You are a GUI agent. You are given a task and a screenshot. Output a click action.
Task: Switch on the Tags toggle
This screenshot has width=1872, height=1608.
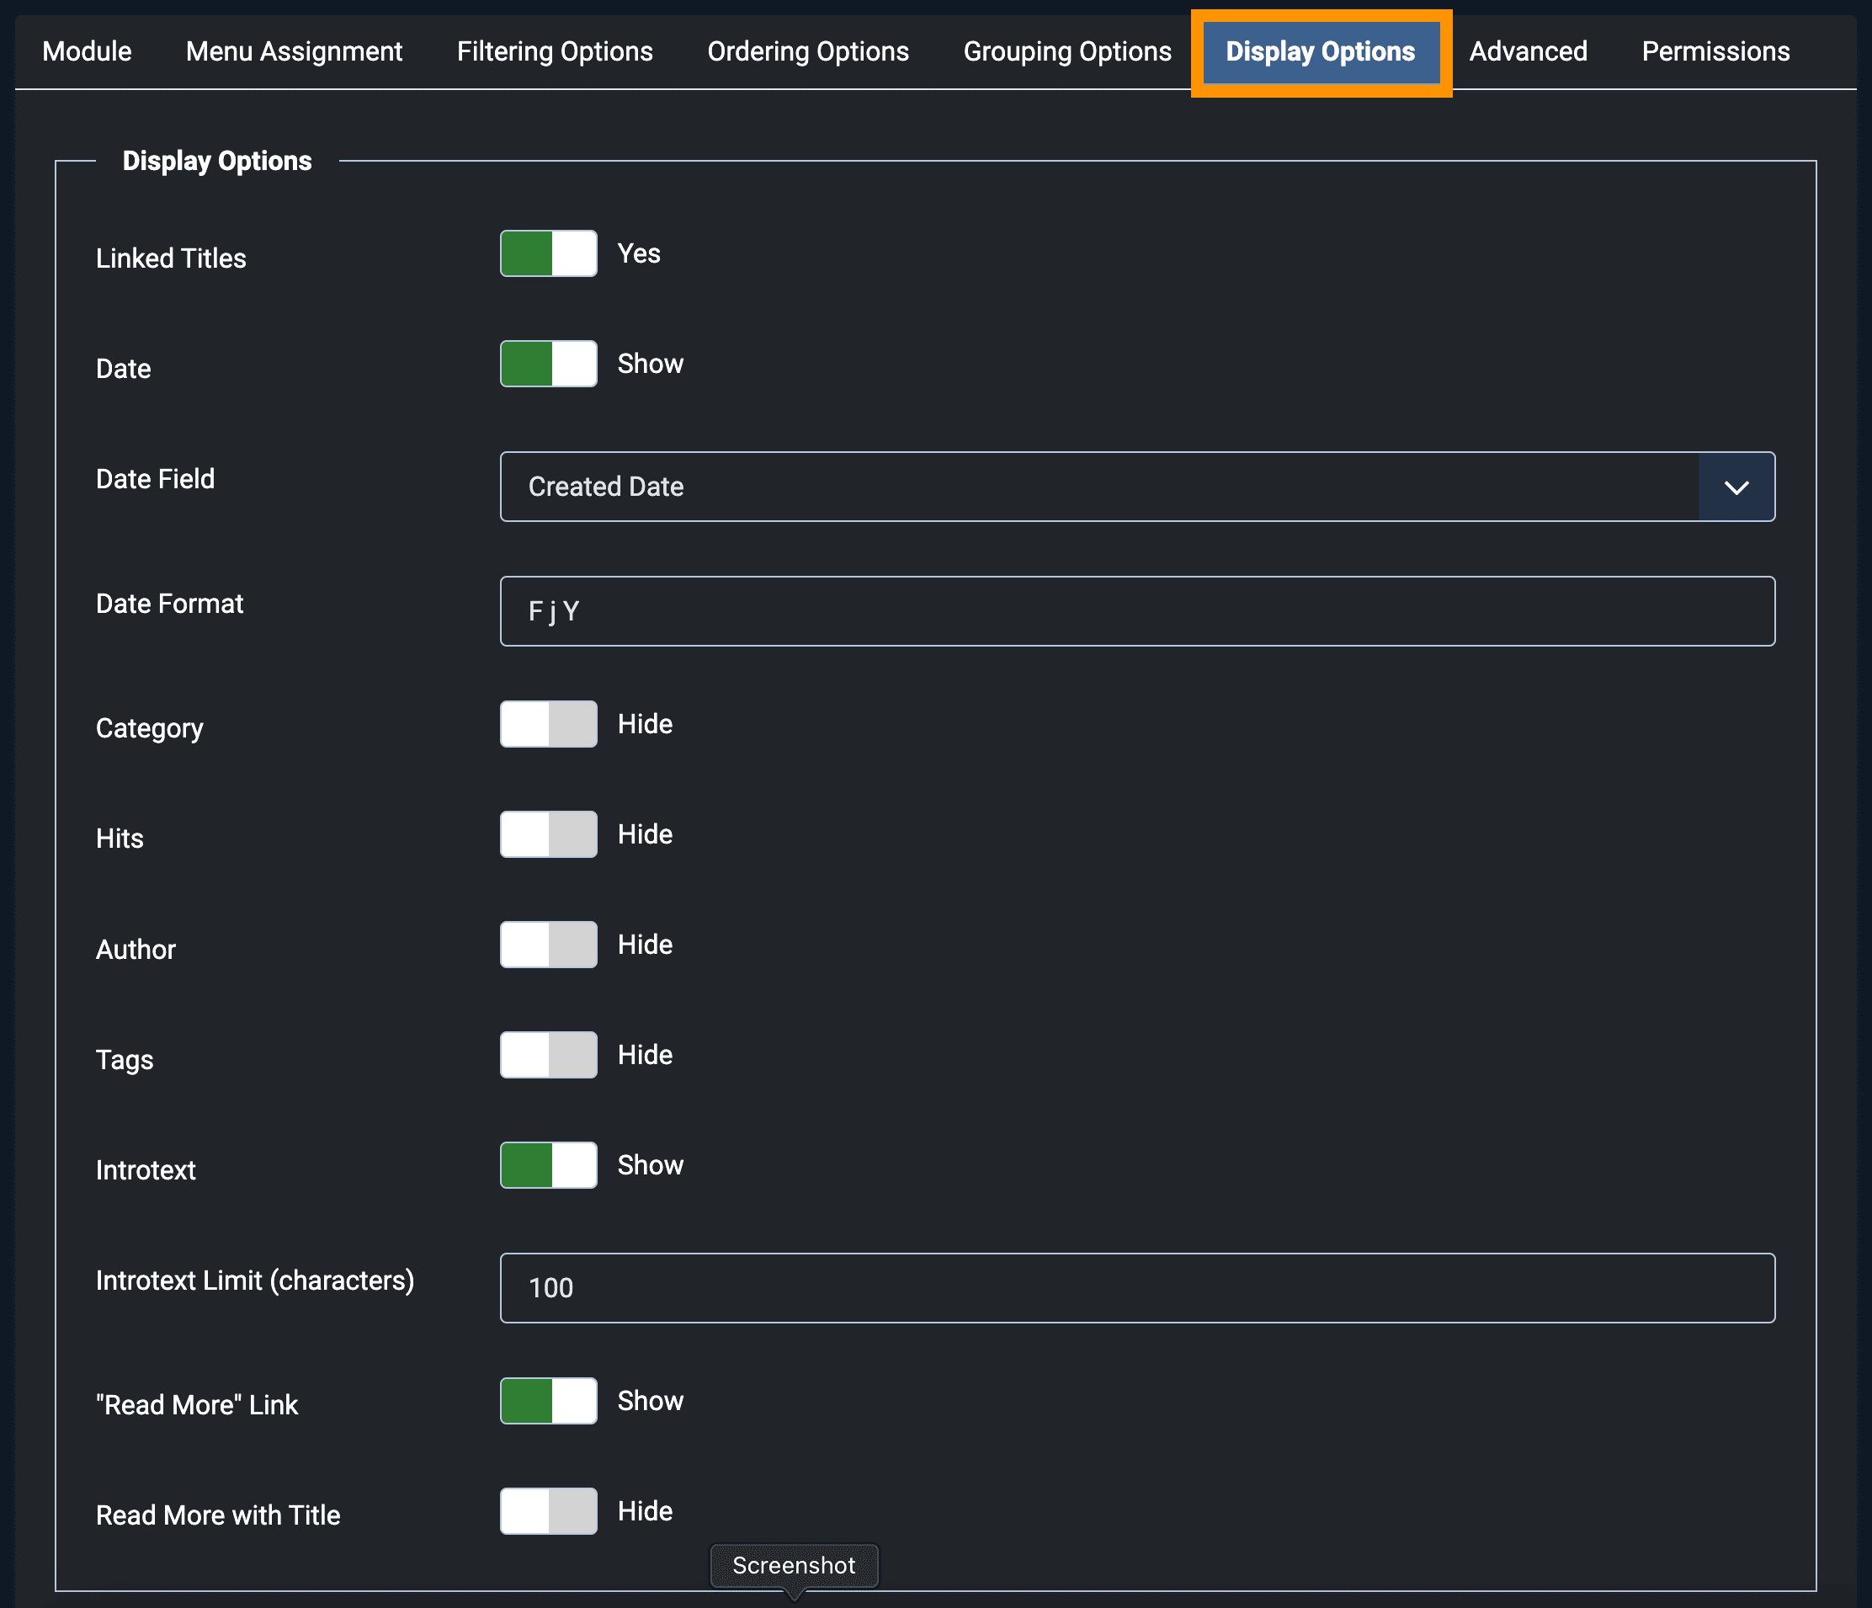[x=549, y=1055]
